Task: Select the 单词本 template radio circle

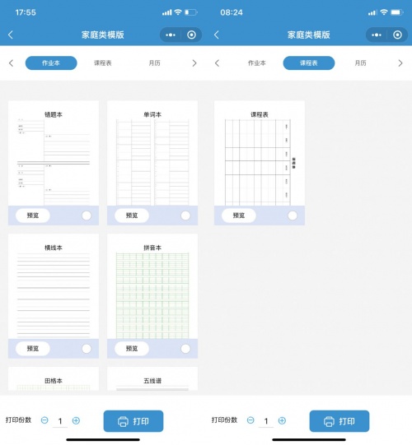Action: tap(185, 216)
